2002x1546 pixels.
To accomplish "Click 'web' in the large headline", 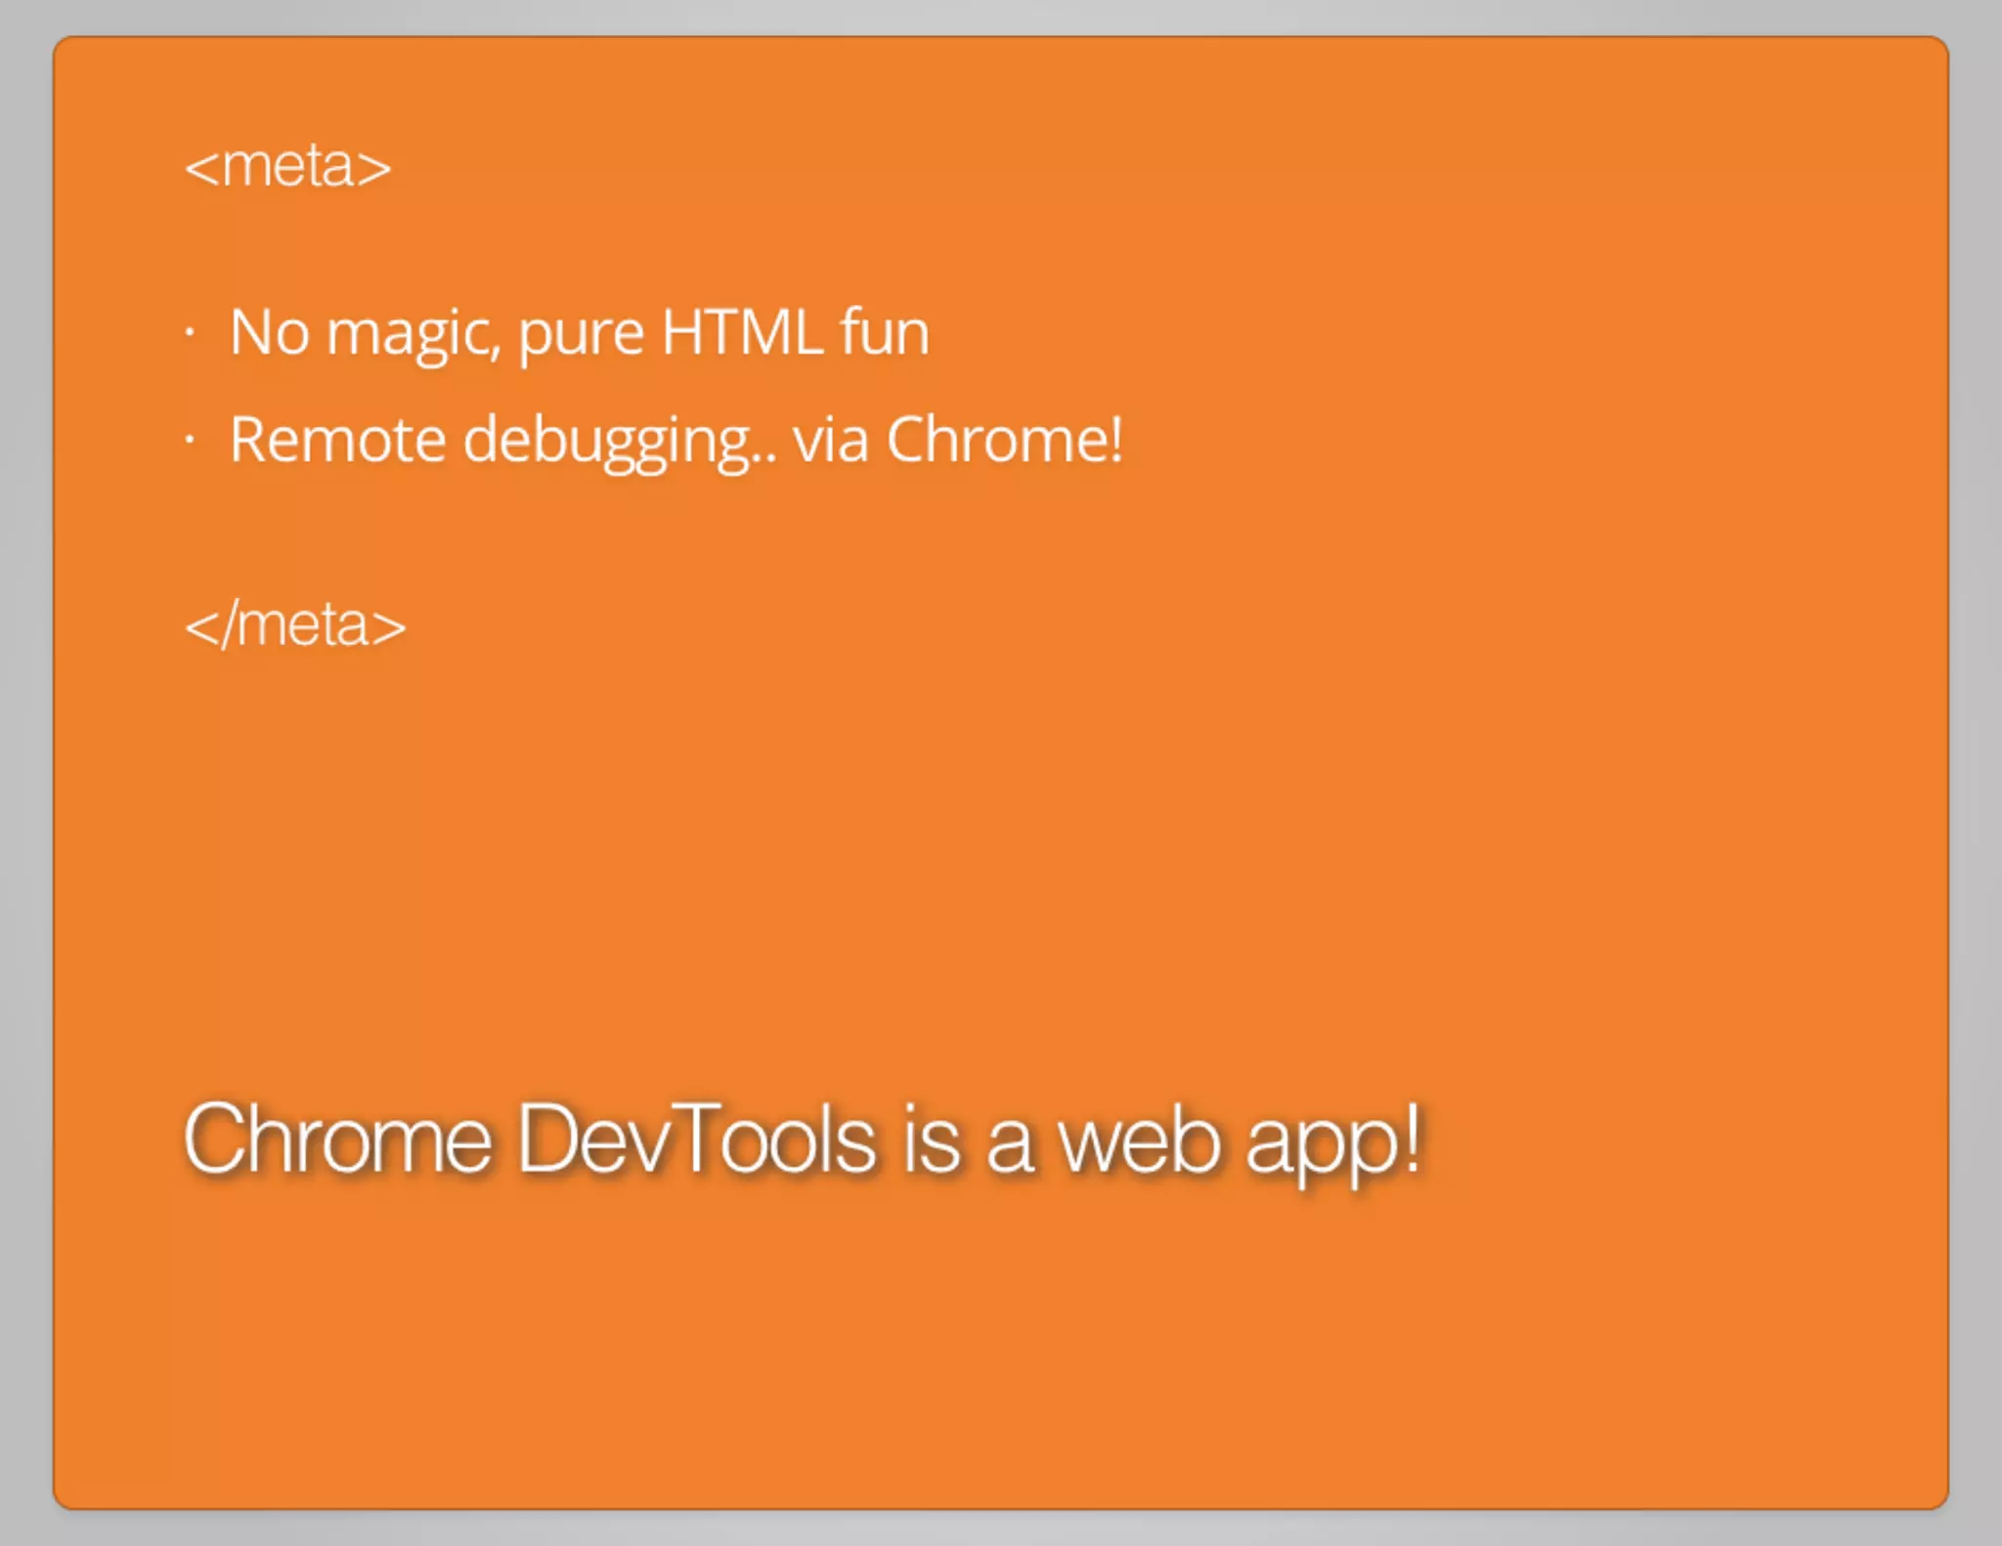I will point(1140,1138).
